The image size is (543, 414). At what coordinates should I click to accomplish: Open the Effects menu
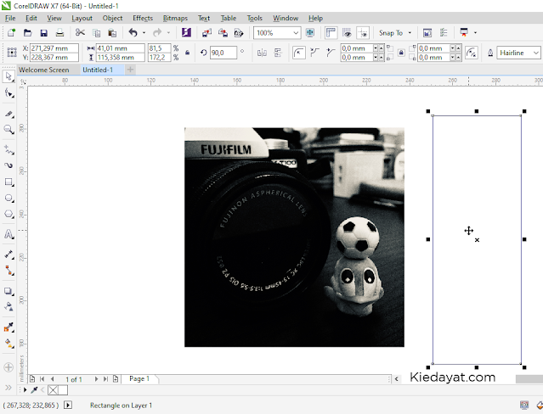click(x=143, y=18)
